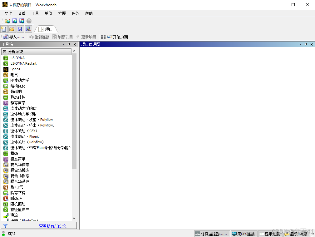This screenshot has width=315, height=237.
Task: Click 显示进度 in status bar
Action: (270, 234)
